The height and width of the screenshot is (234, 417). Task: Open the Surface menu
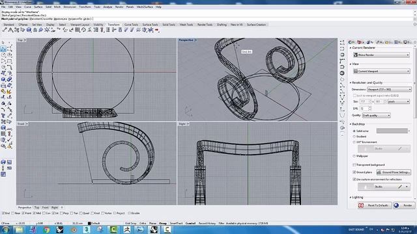pos(38,7)
